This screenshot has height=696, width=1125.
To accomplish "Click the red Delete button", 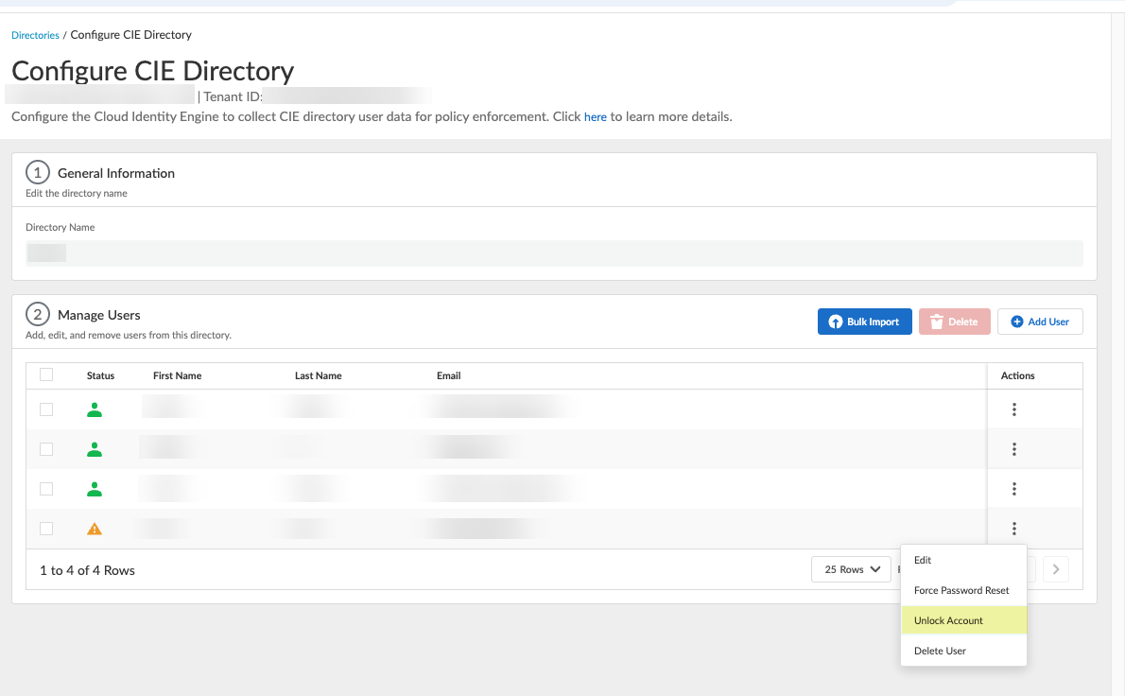I will 954,322.
